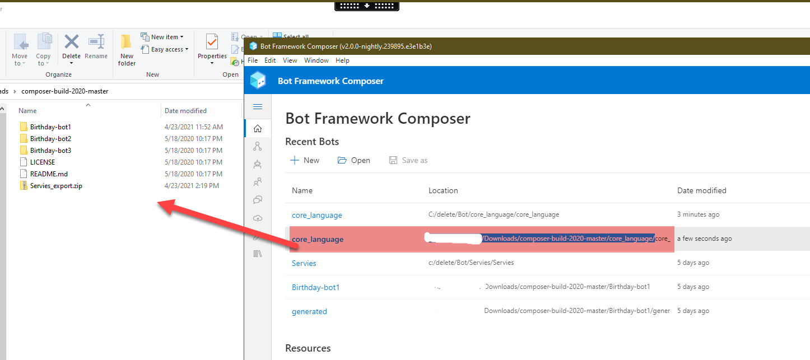Open the Bot responses sidebar icon

click(258, 164)
